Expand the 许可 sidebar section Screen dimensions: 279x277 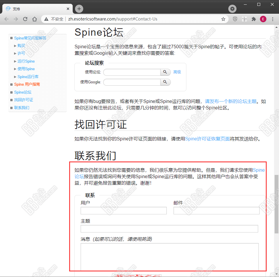click(15, 54)
